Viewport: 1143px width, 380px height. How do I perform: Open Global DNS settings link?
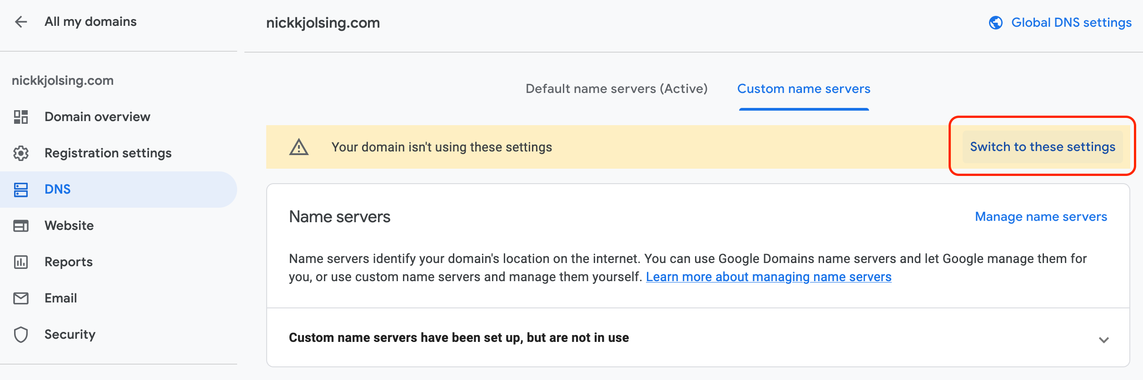(1071, 23)
